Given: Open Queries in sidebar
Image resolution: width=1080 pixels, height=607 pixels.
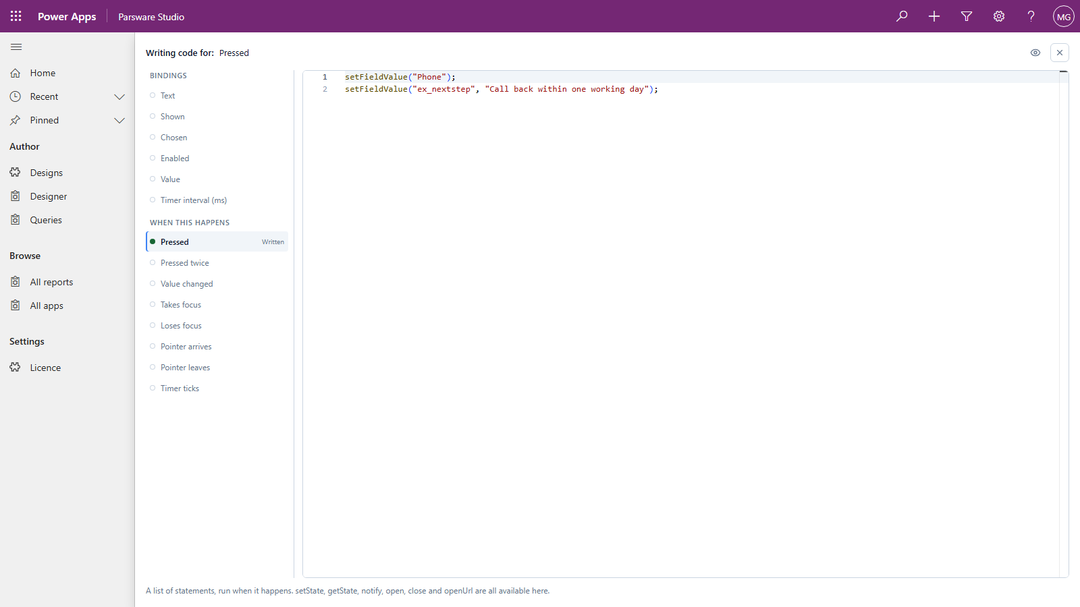Looking at the screenshot, I should point(67,220).
